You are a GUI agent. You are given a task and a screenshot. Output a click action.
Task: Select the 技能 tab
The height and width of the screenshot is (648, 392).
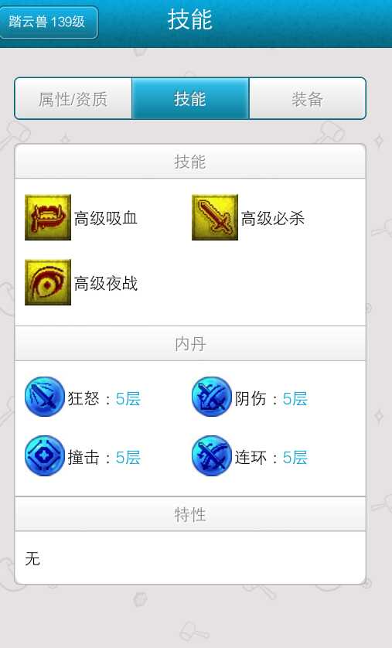190,99
